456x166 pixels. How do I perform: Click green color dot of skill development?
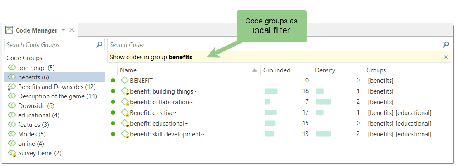[x=113, y=134]
